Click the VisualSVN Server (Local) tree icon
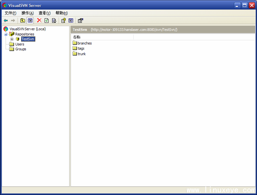The width and height of the screenshot is (257, 195). pyautogui.click(x=6, y=29)
